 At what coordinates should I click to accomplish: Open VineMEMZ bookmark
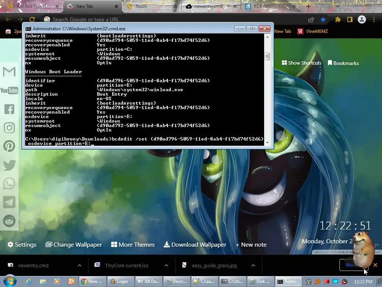click(313, 31)
